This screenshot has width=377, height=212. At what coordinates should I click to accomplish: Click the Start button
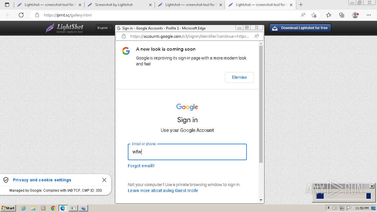click(8, 208)
